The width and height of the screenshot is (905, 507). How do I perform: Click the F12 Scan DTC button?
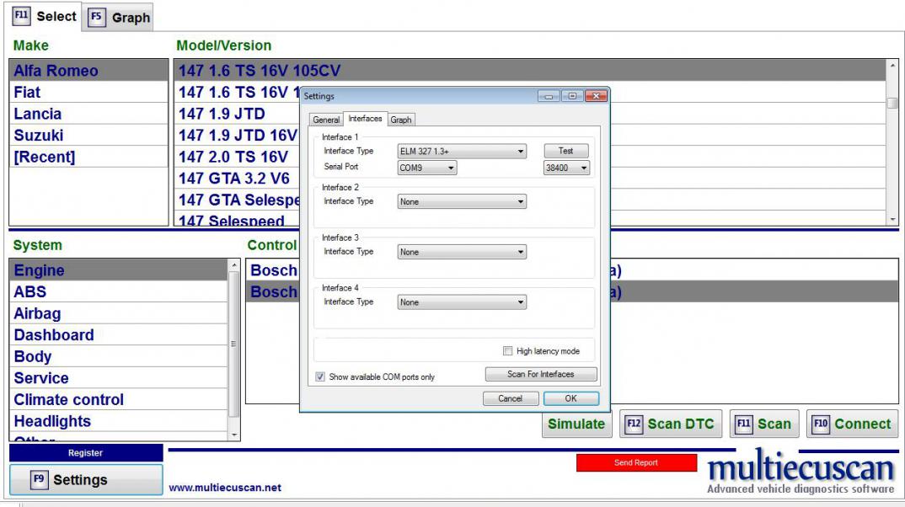point(670,424)
